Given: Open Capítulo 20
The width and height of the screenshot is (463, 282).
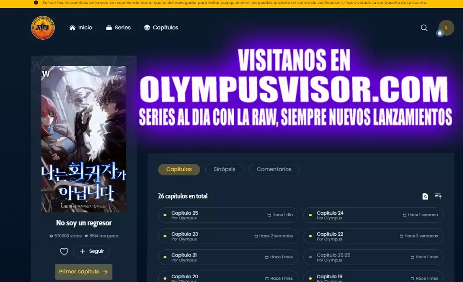Looking at the screenshot, I should click(x=228, y=277).
